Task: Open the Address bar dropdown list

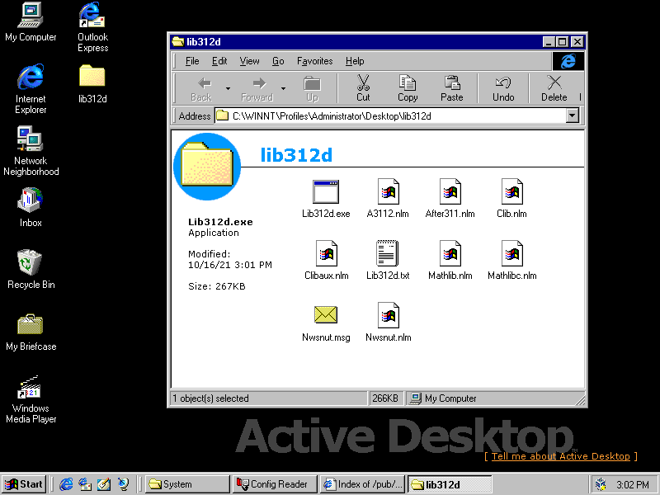Action: click(572, 115)
